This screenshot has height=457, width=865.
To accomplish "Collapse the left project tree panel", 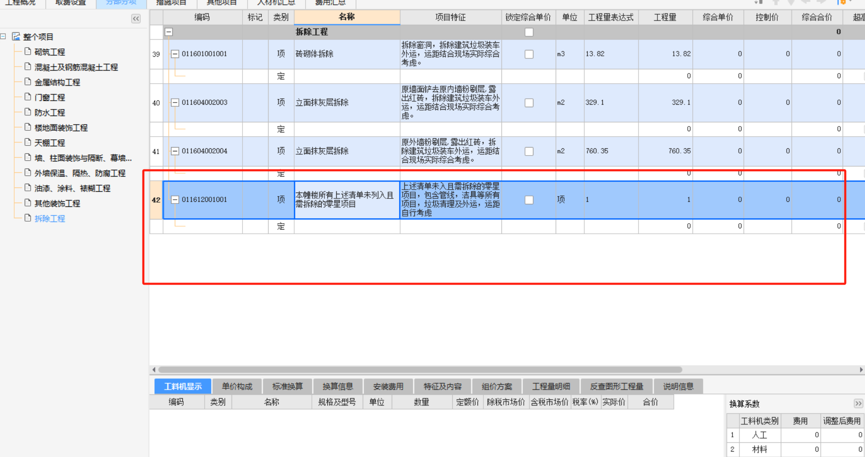I will [136, 18].
